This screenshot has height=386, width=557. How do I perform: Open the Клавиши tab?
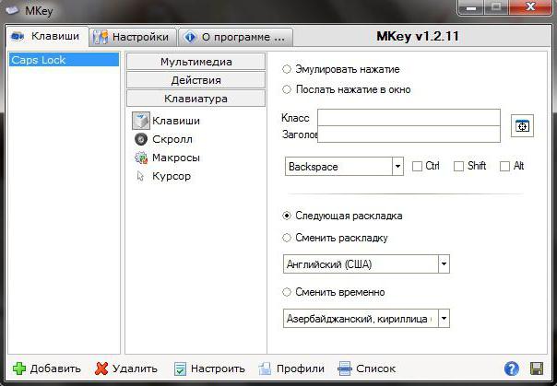47,37
